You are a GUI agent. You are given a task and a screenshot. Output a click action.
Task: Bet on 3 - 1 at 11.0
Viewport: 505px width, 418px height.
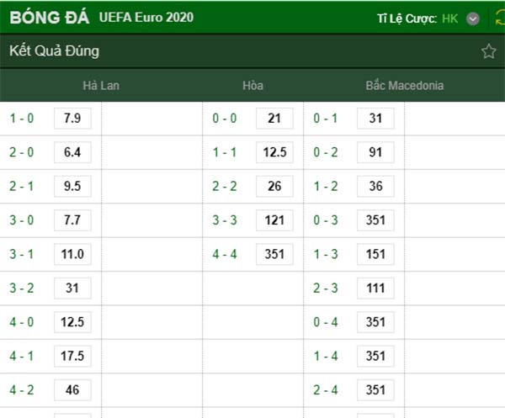point(72,254)
